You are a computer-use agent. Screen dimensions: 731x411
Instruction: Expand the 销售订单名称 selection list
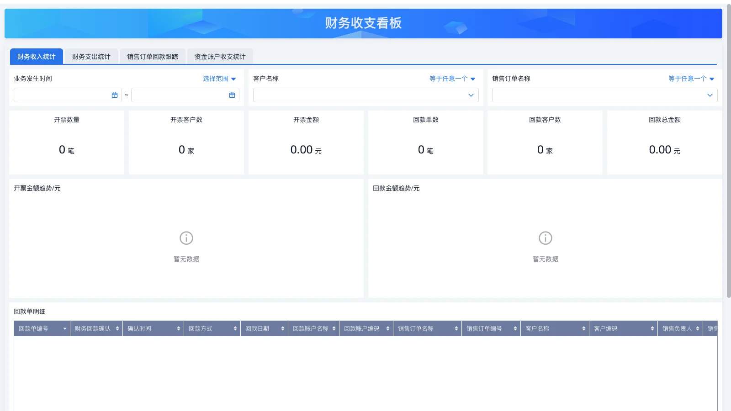710,95
